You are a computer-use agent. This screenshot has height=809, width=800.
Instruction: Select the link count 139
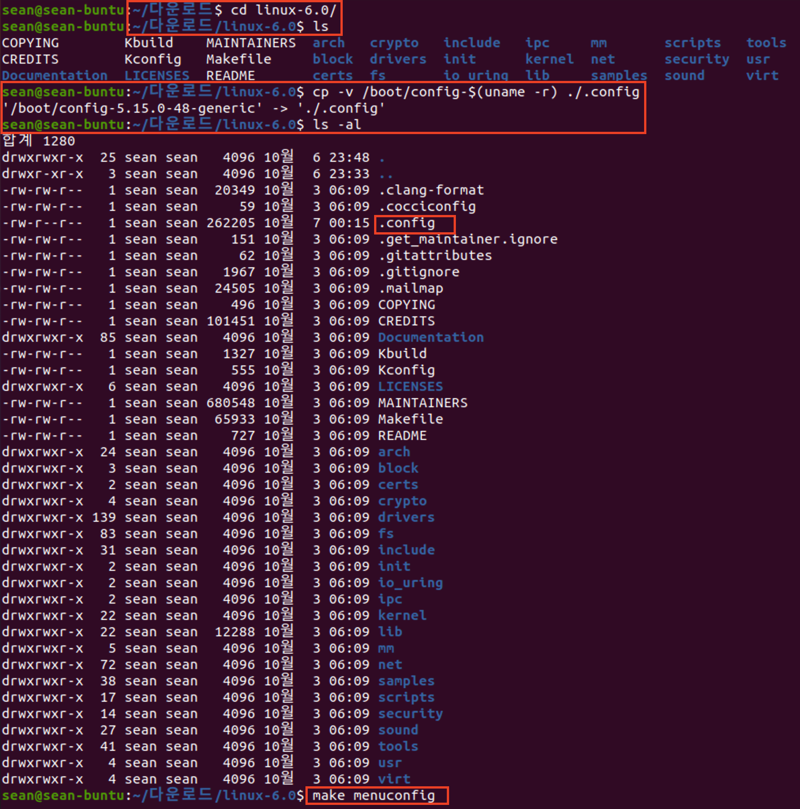pyautogui.click(x=104, y=518)
